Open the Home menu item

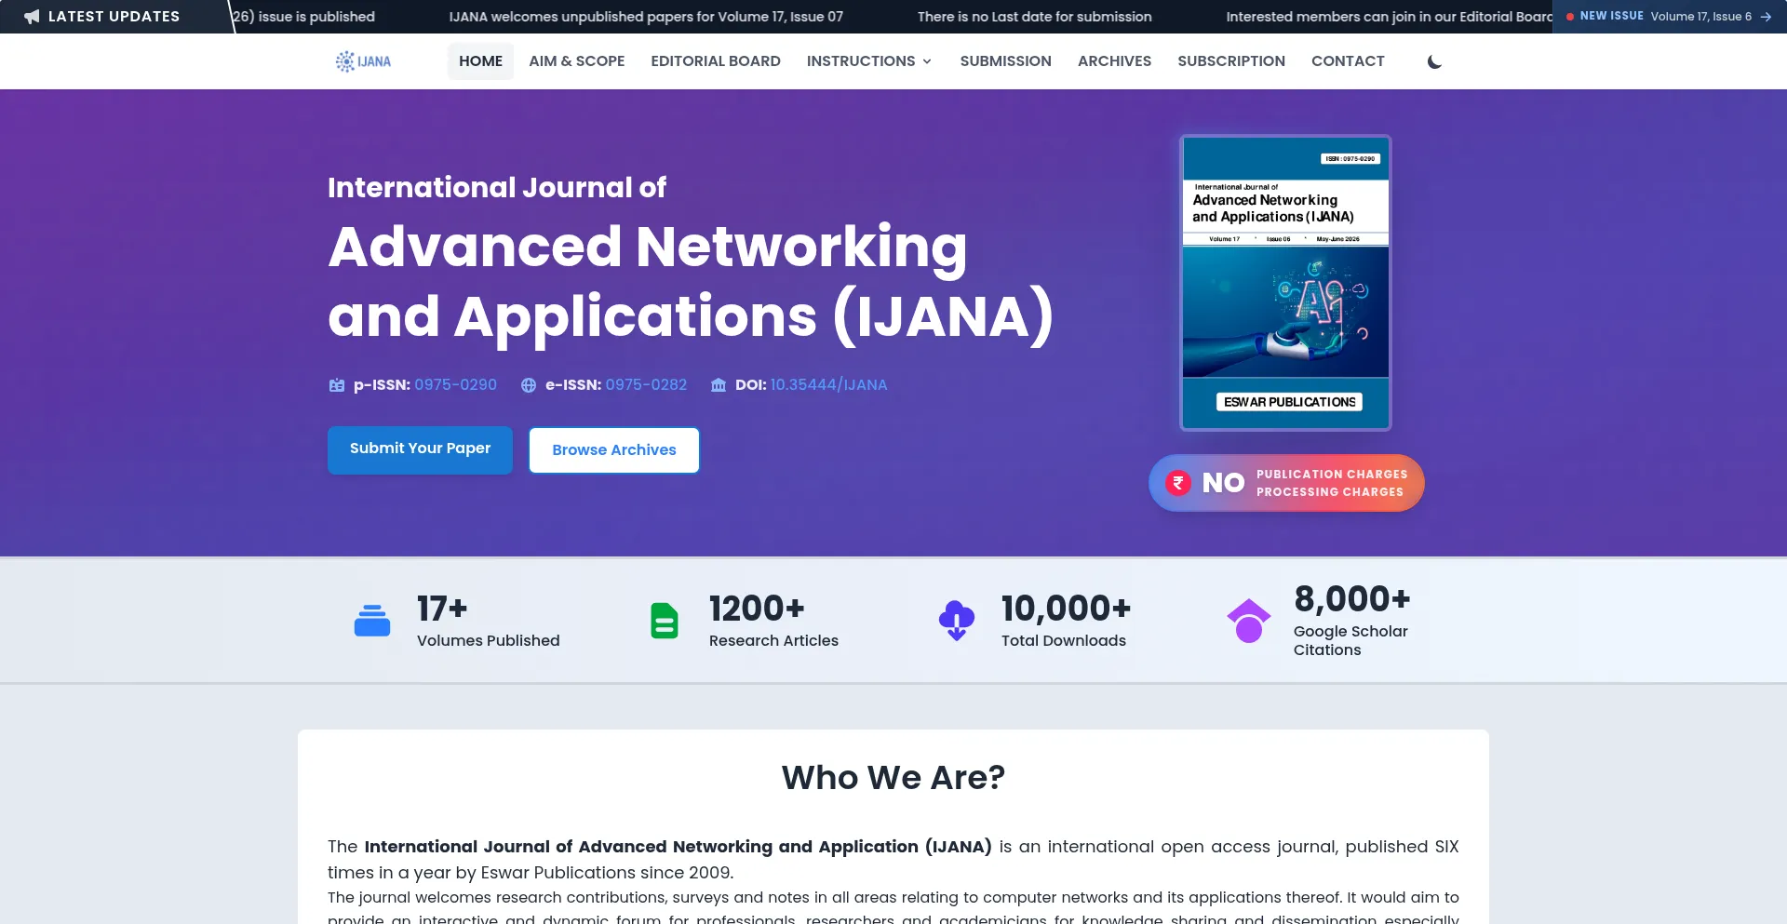tap(480, 61)
